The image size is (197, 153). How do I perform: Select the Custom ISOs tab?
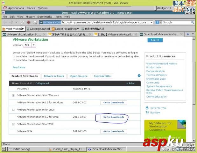102,76
